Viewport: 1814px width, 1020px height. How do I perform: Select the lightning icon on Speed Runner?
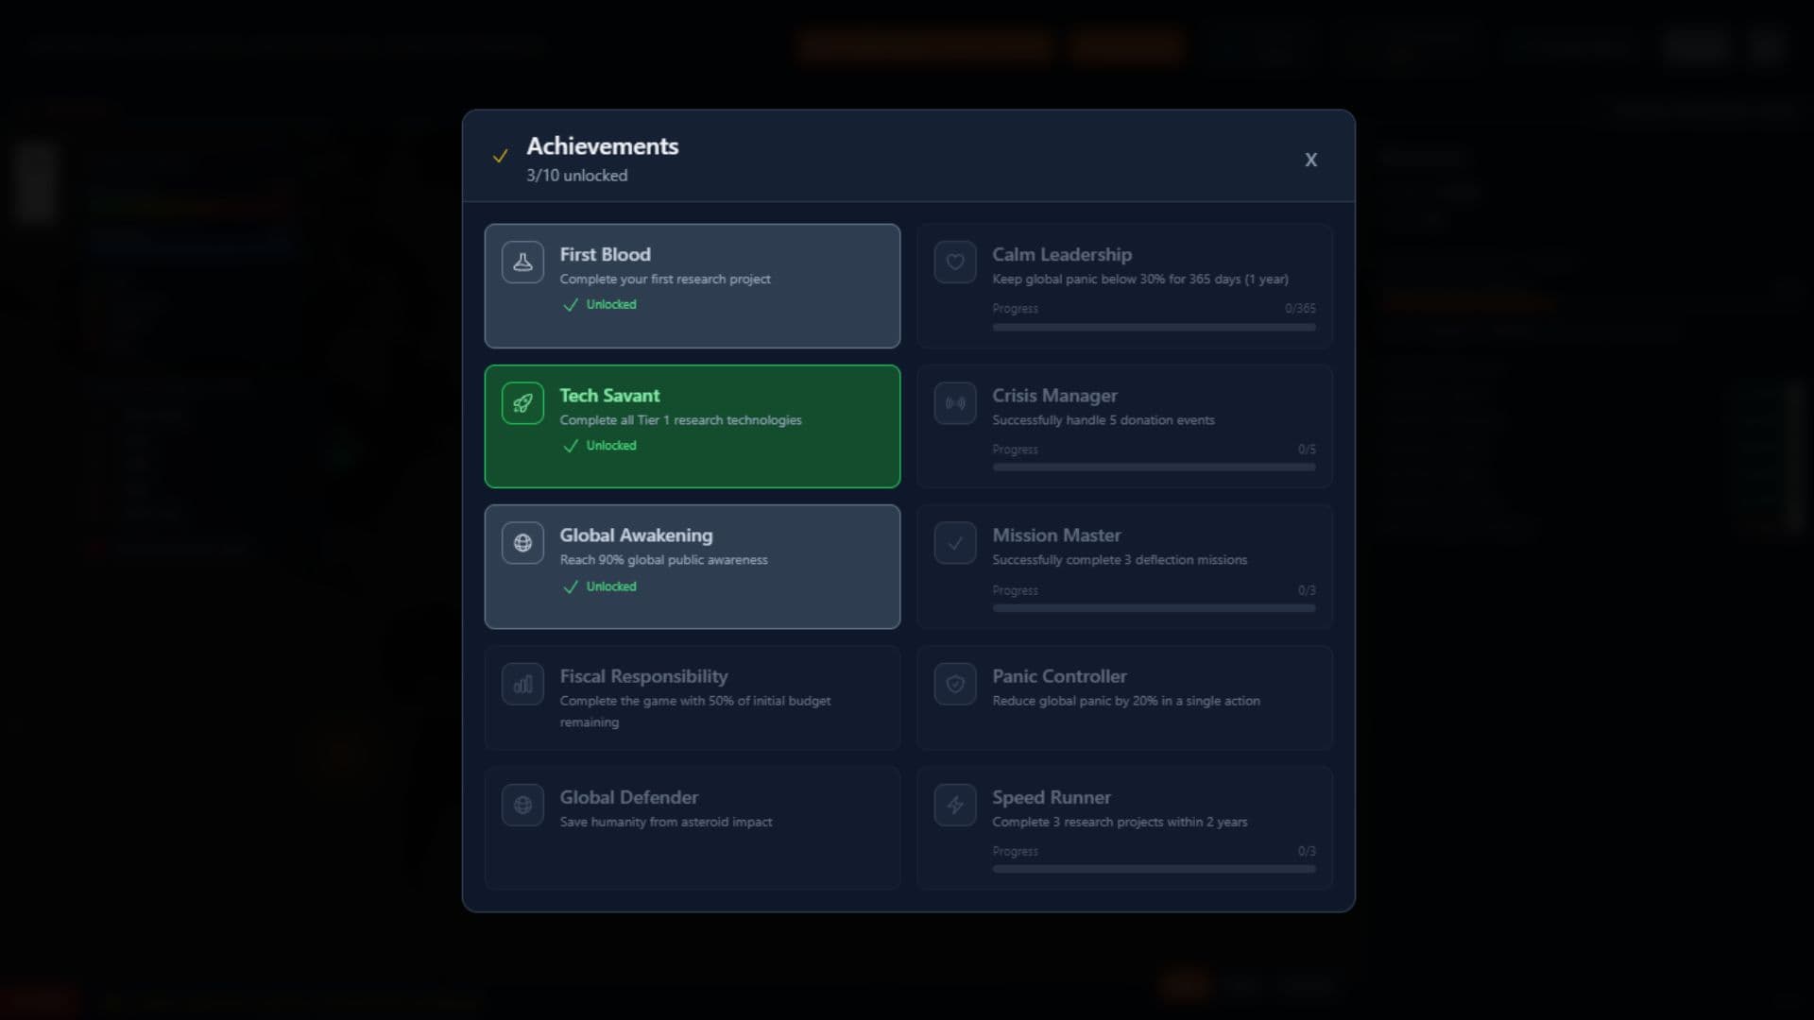(954, 805)
